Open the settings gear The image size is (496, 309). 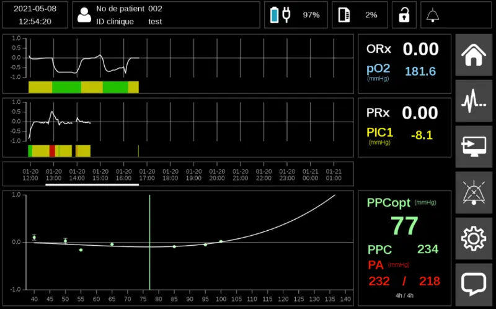(474, 238)
